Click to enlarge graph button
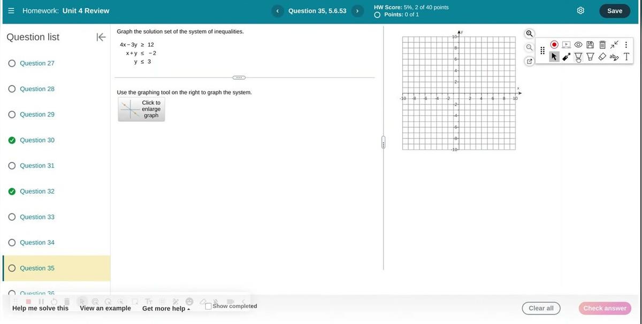642x324 pixels. (x=141, y=109)
